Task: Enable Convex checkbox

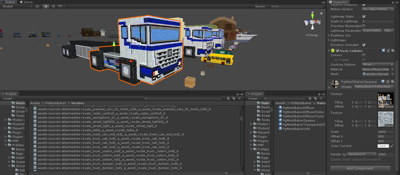Action: tap(364, 55)
